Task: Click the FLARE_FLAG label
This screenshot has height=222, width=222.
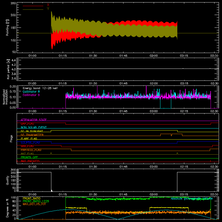Action: point(29,138)
